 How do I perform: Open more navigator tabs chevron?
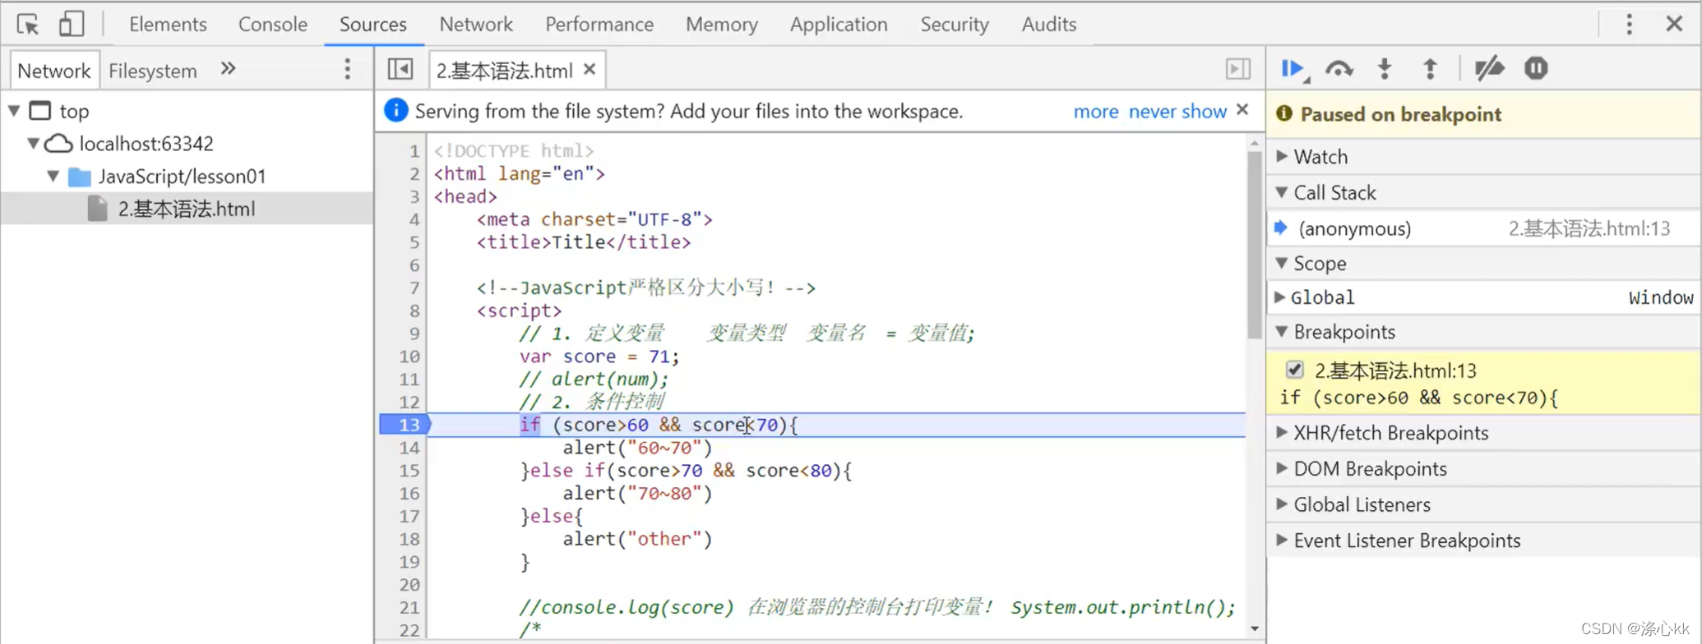click(x=228, y=69)
